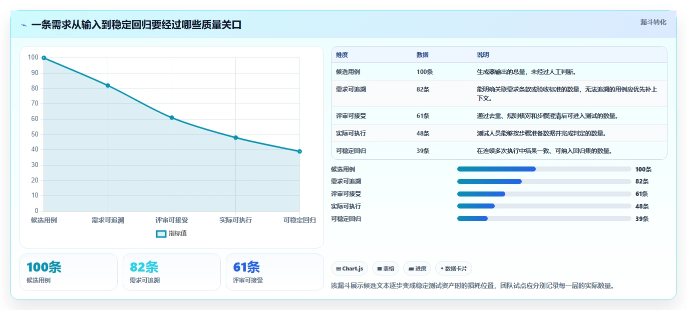Click the 39条 table cell
The height and width of the screenshot is (310, 687).
(x=423, y=151)
